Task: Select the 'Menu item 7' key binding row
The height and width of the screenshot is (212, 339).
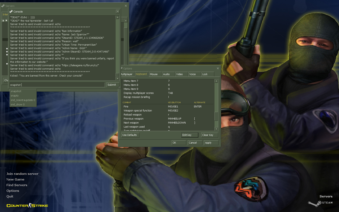Action: [168, 81]
